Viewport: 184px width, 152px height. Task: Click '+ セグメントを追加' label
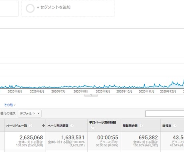(x=54, y=7)
